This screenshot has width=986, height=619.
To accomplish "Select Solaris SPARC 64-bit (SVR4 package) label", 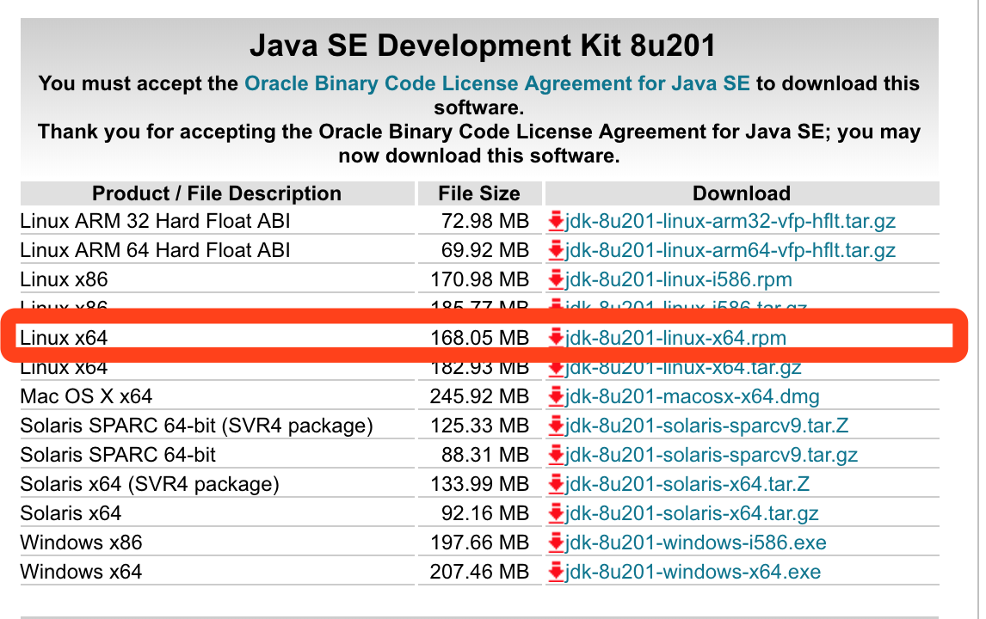I will (x=197, y=426).
